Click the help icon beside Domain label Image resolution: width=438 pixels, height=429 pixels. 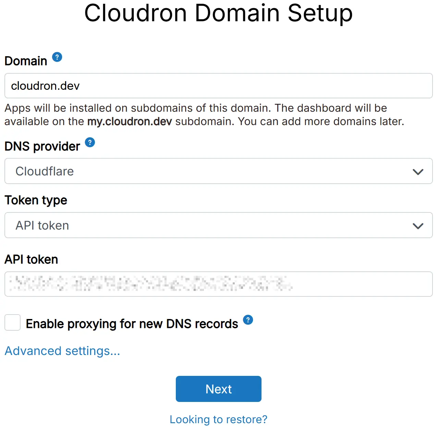click(57, 57)
